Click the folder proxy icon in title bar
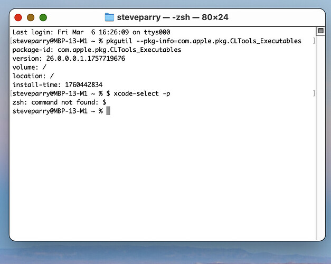Image resolution: width=331 pixels, height=264 pixels. tap(109, 17)
